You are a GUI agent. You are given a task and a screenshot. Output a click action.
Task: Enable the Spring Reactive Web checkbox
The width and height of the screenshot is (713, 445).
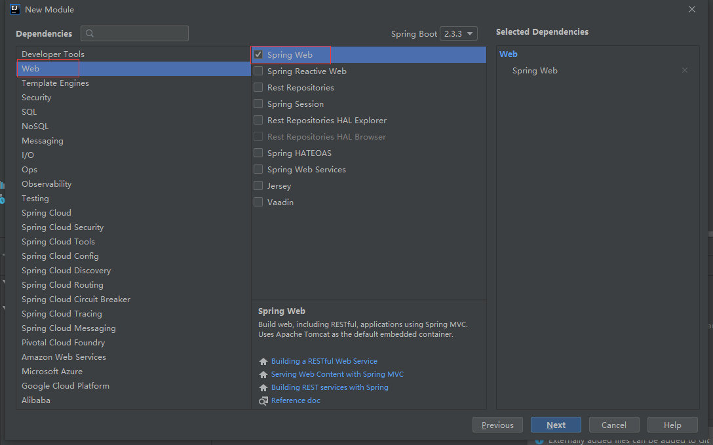click(x=258, y=71)
